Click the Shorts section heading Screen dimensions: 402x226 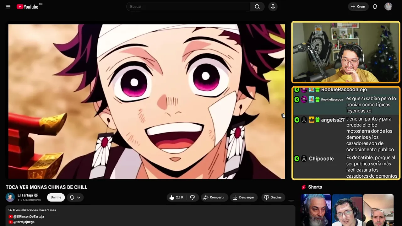point(315,187)
